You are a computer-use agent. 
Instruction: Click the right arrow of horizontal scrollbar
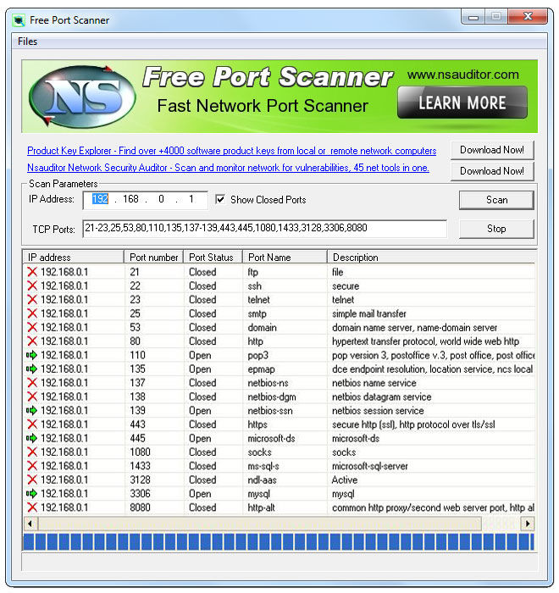[x=528, y=524]
